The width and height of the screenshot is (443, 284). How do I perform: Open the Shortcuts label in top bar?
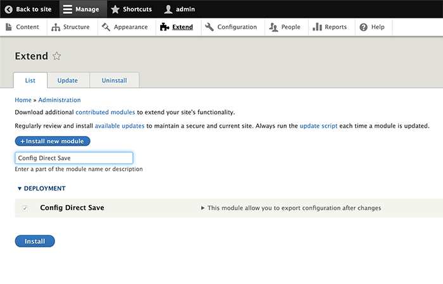click(137, 9)
